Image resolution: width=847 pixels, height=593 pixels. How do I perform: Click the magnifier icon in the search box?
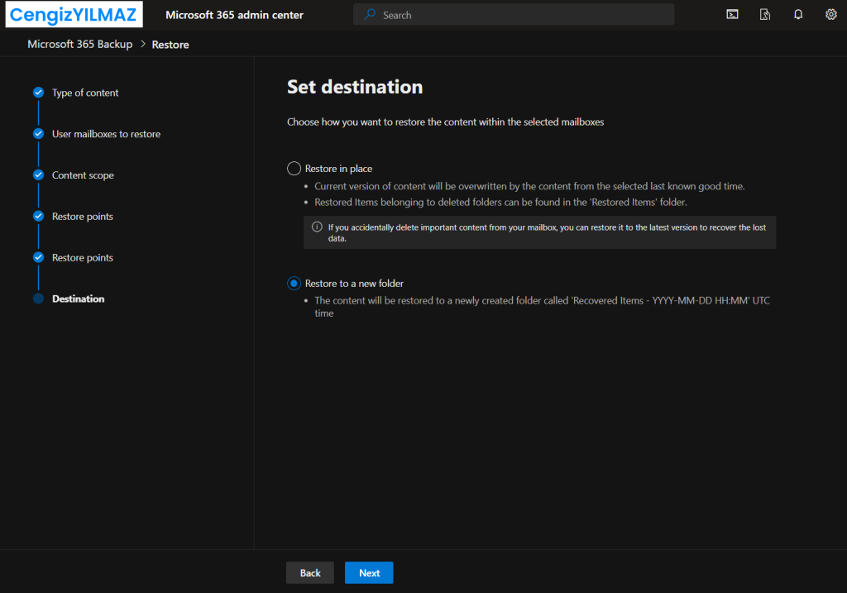click(x=370, y=15)
